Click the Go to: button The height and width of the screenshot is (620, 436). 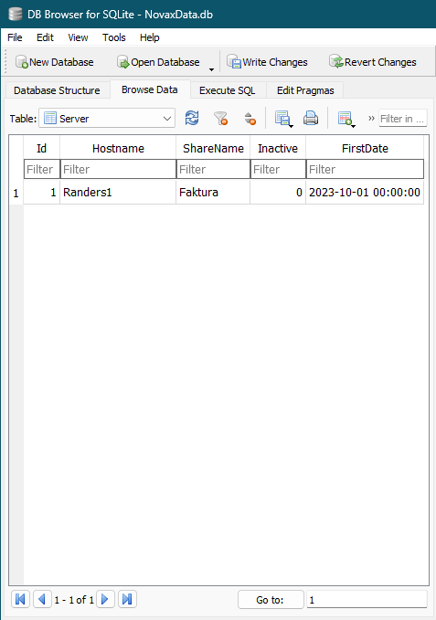pyautogui.click(x=271, y=600)
